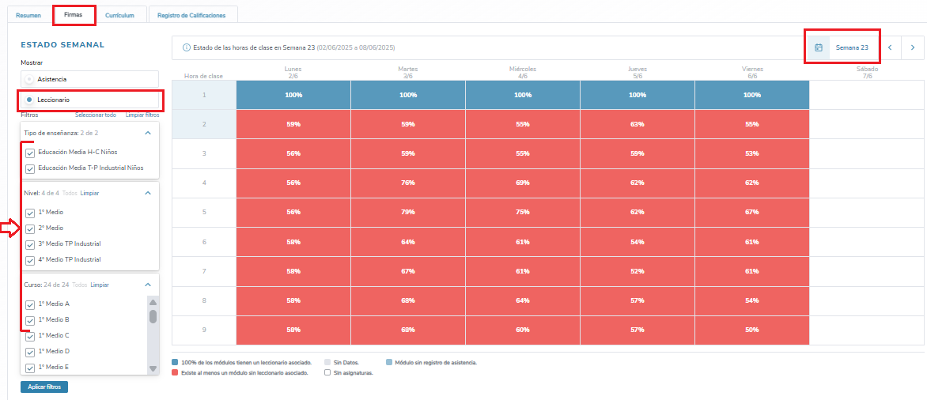Toggle the 2° Medio level checkbox
The width and height of the screenshot is (927, 400).
click(x=30, y=228)
